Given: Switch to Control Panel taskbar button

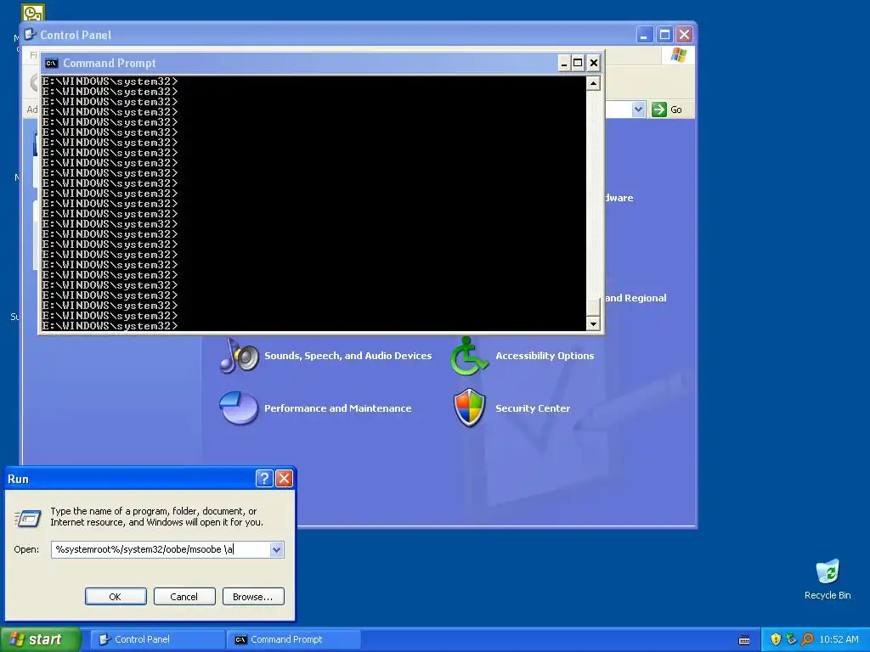Looking at the screenshot, I should tap(156, 639).
